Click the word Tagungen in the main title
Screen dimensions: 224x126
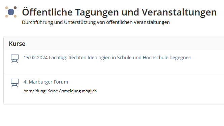[x=97, y=12]
